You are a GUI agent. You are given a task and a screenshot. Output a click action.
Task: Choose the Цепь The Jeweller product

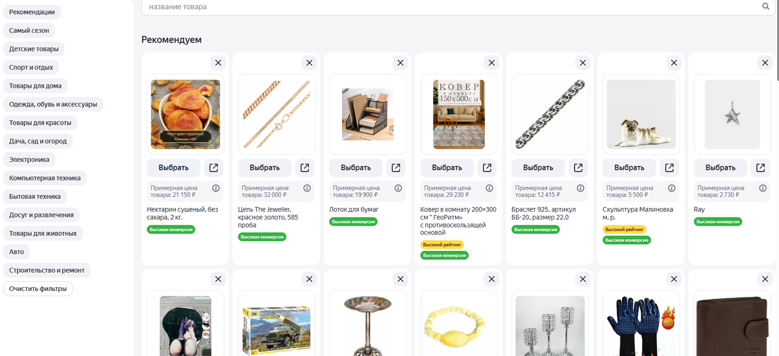click(x=264, y=168)
